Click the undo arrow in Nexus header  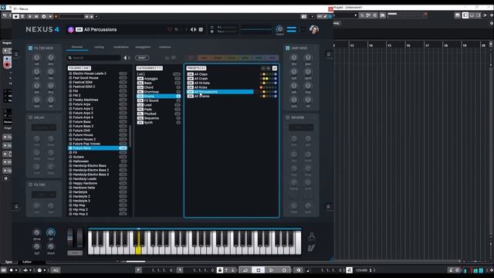pyautogui.click(x=177, y=29)
